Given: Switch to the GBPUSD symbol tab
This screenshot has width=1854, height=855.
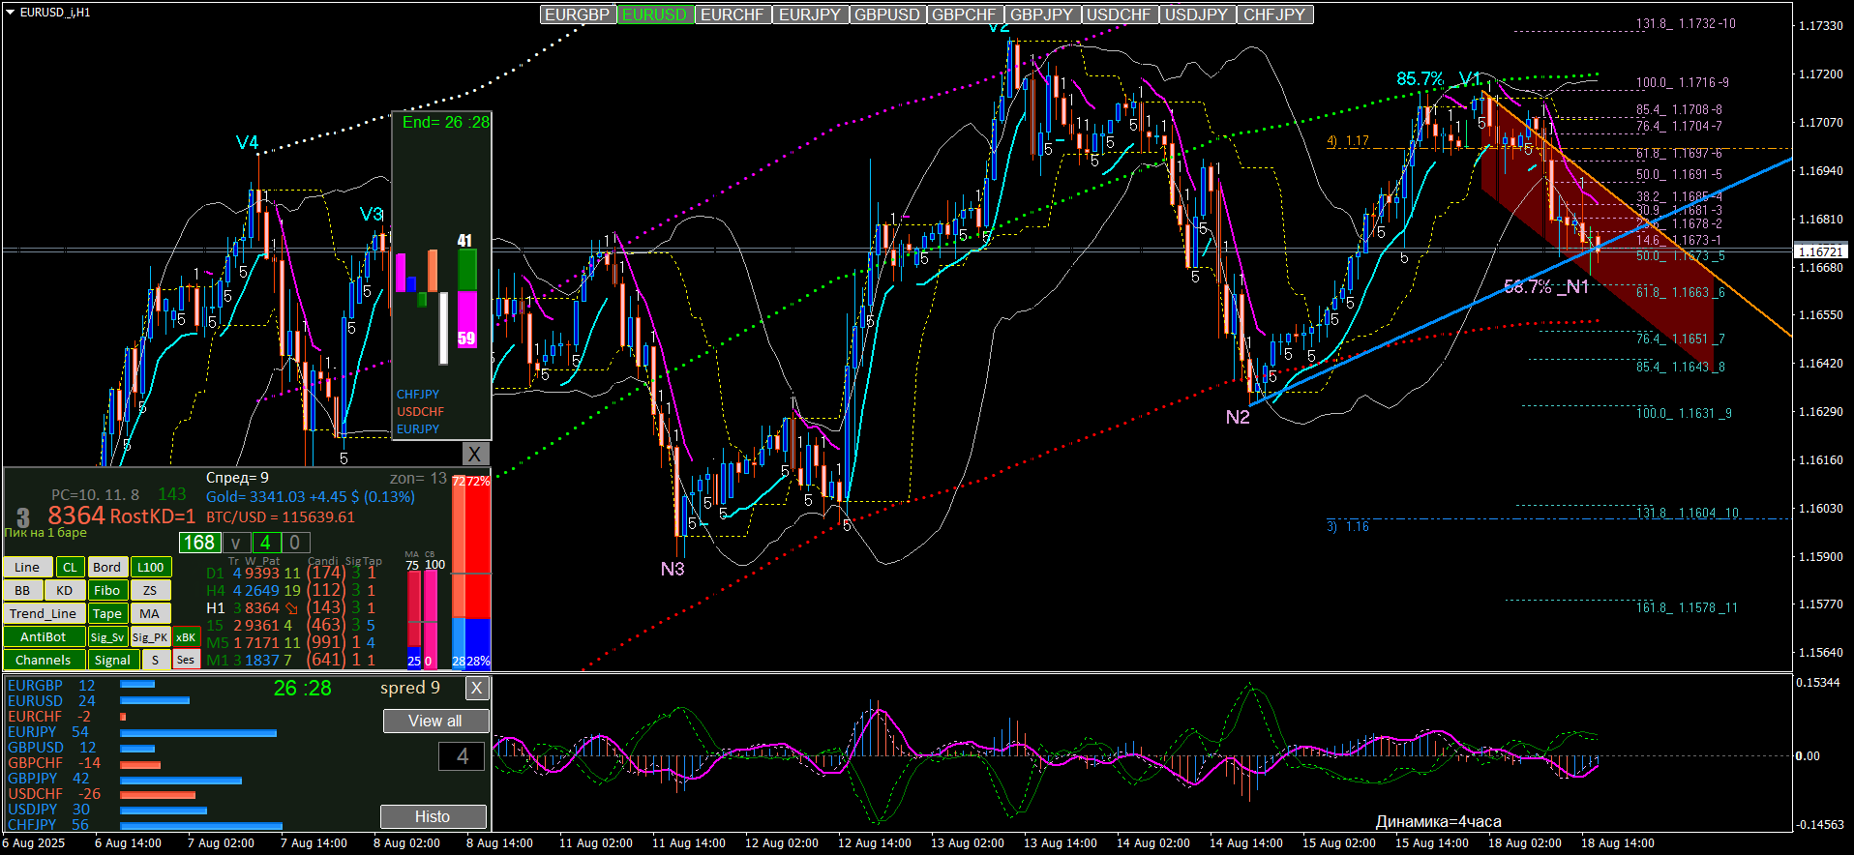Looking at the screenshot, I should tap(887, 15).
